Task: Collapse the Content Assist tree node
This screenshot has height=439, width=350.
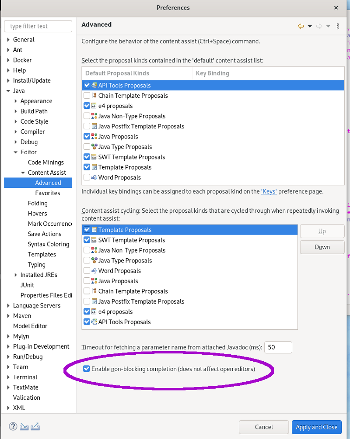Action: click(23, 173)
